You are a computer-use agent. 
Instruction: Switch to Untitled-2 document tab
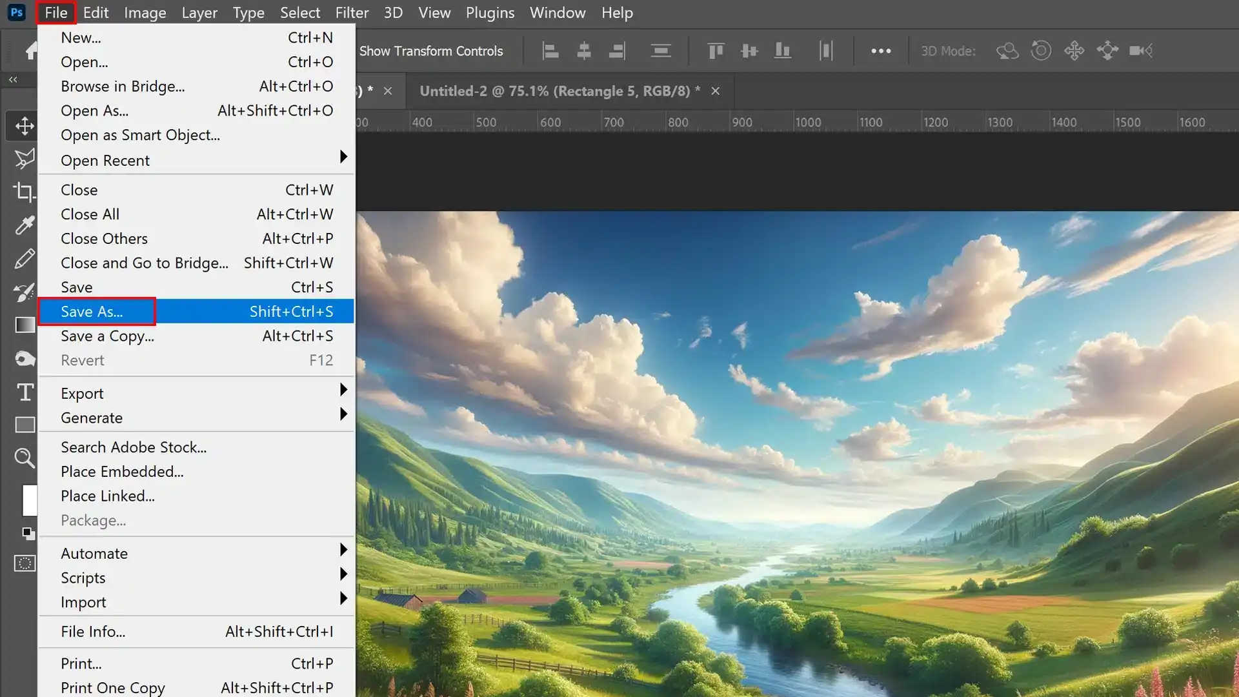[559, 91]
